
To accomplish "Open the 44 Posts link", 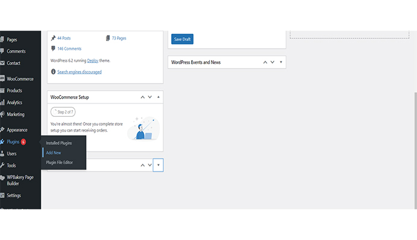I will click(64, 38).
